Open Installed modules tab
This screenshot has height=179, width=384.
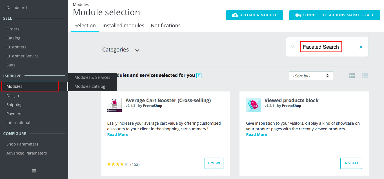[x=123, y=26]
